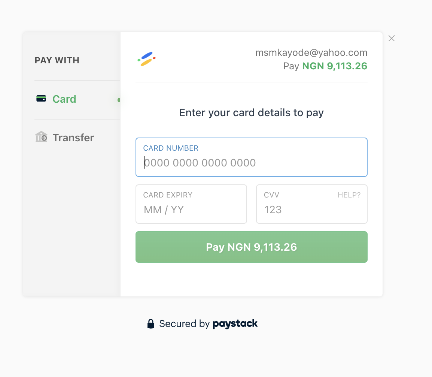432x377 pixels.
Task: Click the green Pay NGN 9,113.26 button
Action: click(252, 247)
